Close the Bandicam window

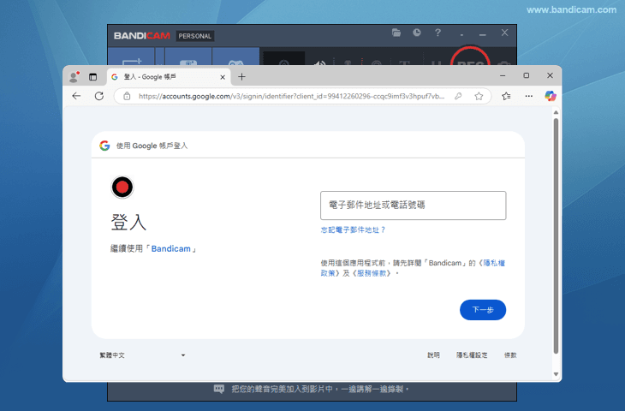pyautogui.click(x=504, y=33)
